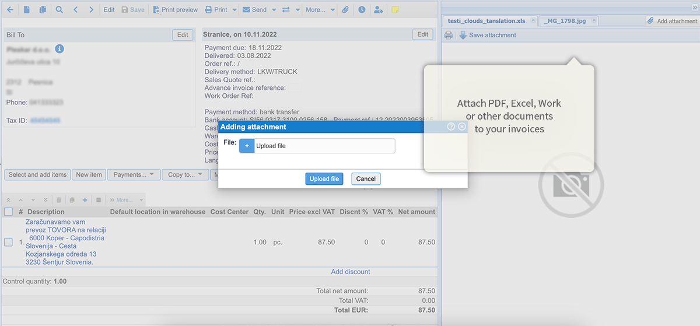The image size is (700, 326).
Task: Collapse right panel double-chevron
Action: point(694,8)
